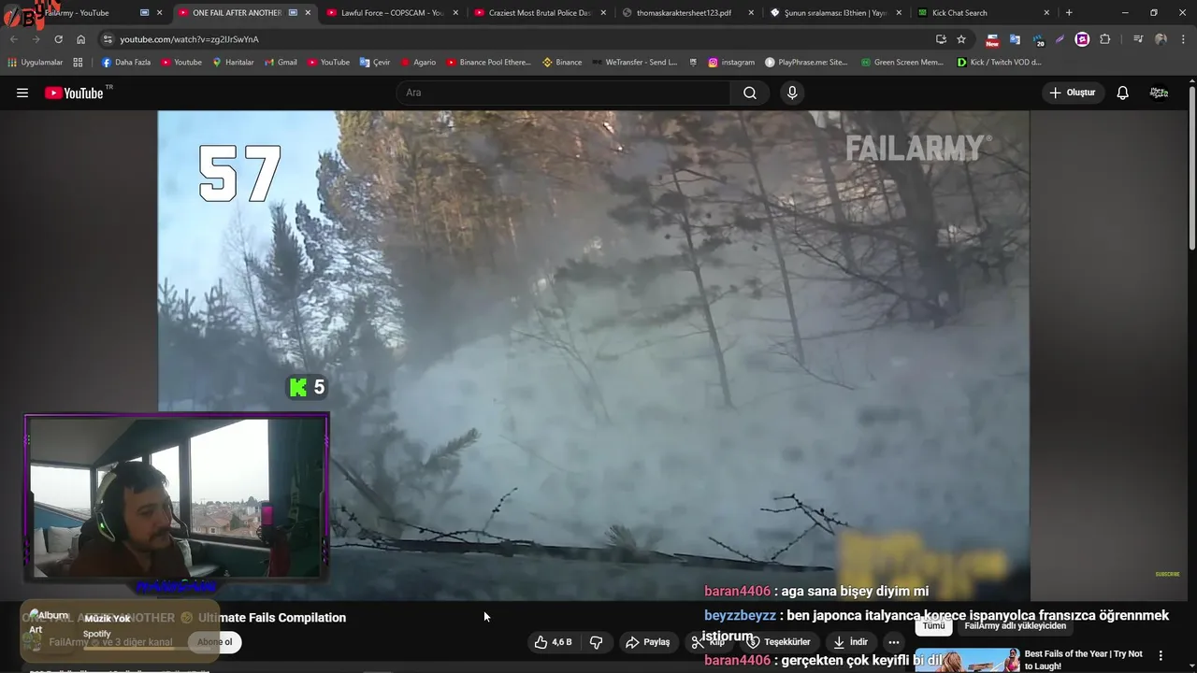Open the Daha Fazla bookmark
Viewport: 1197px width, 673px height.
pyautogui.click(x=125, y=62)
